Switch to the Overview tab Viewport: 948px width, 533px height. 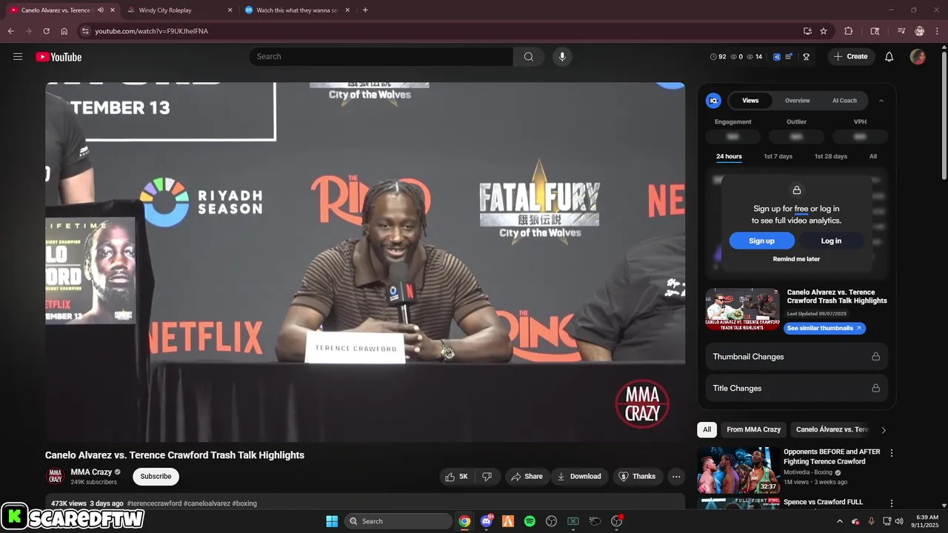coord(798,101)
